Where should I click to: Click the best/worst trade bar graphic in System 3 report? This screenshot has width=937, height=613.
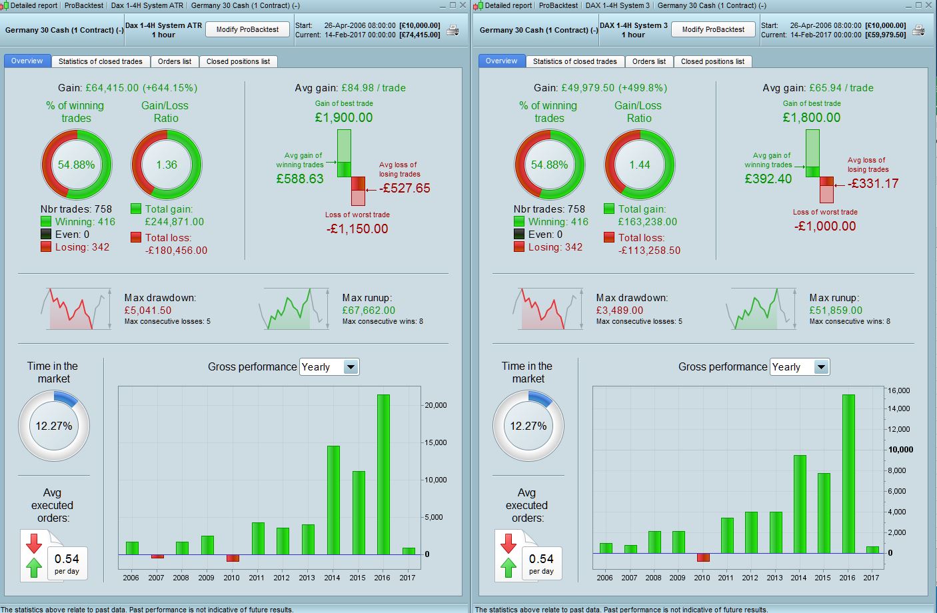click(819, 166)
